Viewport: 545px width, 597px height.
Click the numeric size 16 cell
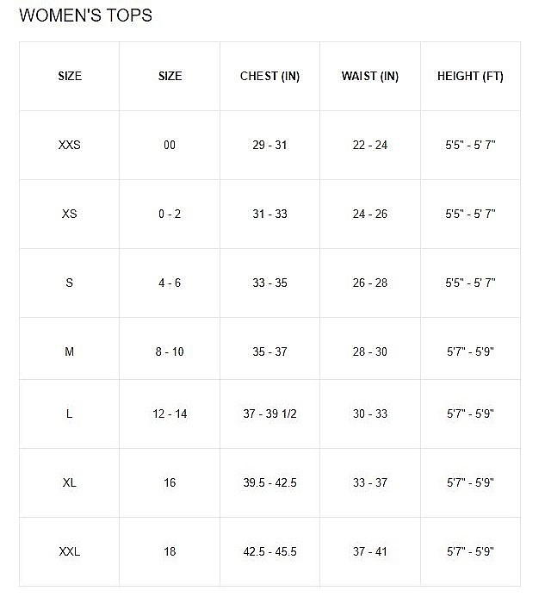pos(170,482)
